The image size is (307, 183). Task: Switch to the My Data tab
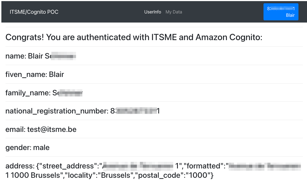pyautogui.click(x=174, y=12)
